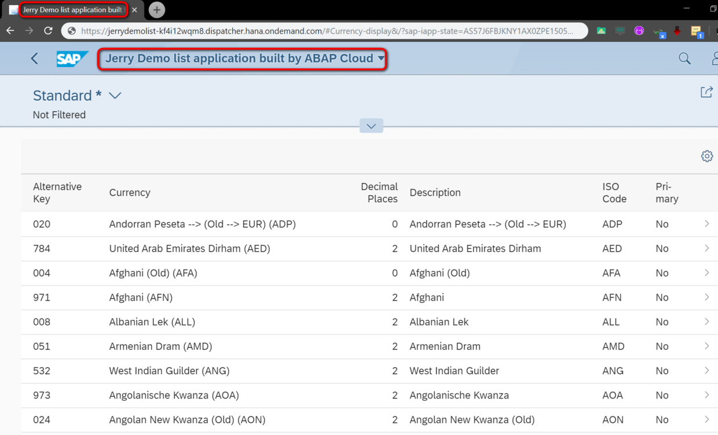Open Afghani (Old) row details arrow
This screenshot has height=435, width=718.
[706, 272]
